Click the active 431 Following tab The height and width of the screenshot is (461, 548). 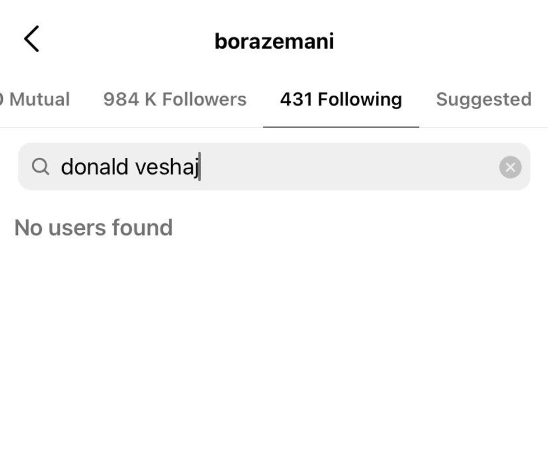(x=341, y=99)
